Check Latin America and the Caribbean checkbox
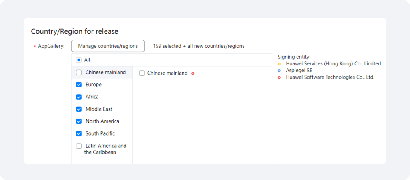Image resolution: width=410 pixels, height=180 pixels. [x=79, y=146]
